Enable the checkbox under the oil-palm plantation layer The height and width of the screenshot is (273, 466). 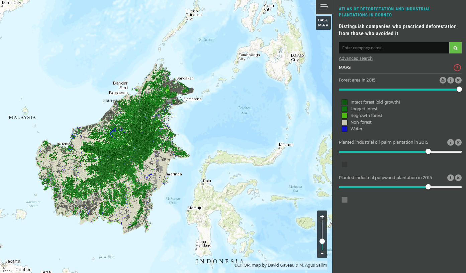pos(344,164)
